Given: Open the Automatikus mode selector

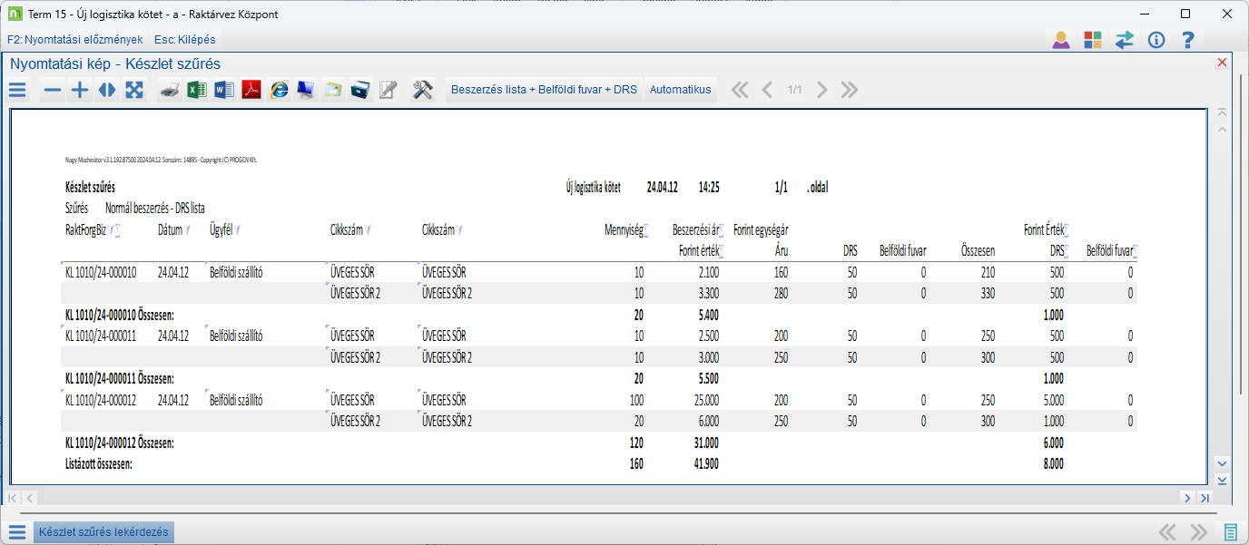Looking at the screenshot, I should click(x=680, y=90).
